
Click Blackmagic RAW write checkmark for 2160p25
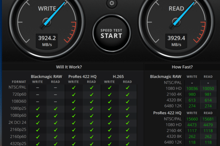tap(38, 130)
